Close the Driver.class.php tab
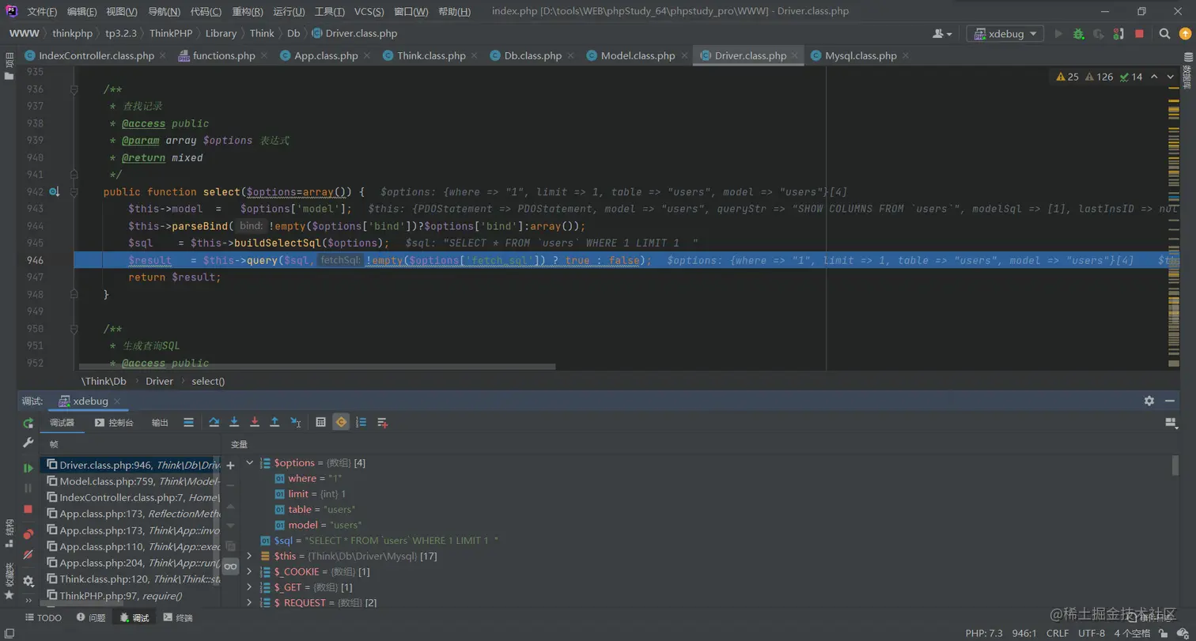1196x641 pixels. tap(795, 55)
